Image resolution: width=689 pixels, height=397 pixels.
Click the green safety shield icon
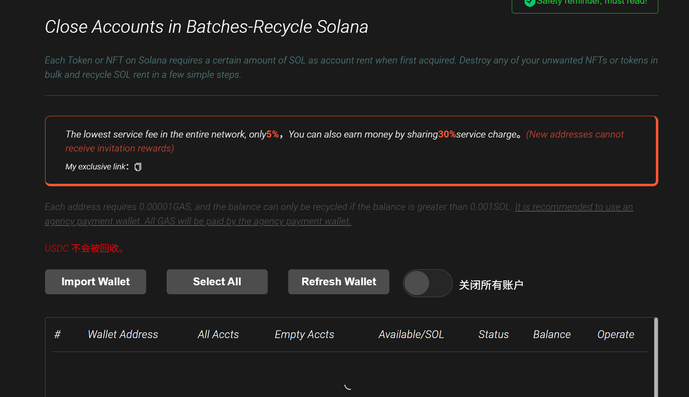click(529, 3)
